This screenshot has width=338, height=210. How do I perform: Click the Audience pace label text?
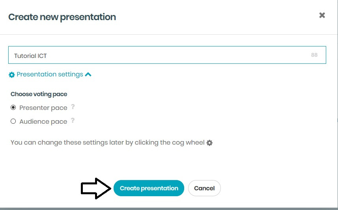point(43,122)
